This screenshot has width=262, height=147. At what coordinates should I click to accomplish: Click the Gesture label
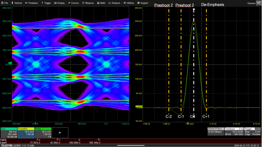(251, 3)
